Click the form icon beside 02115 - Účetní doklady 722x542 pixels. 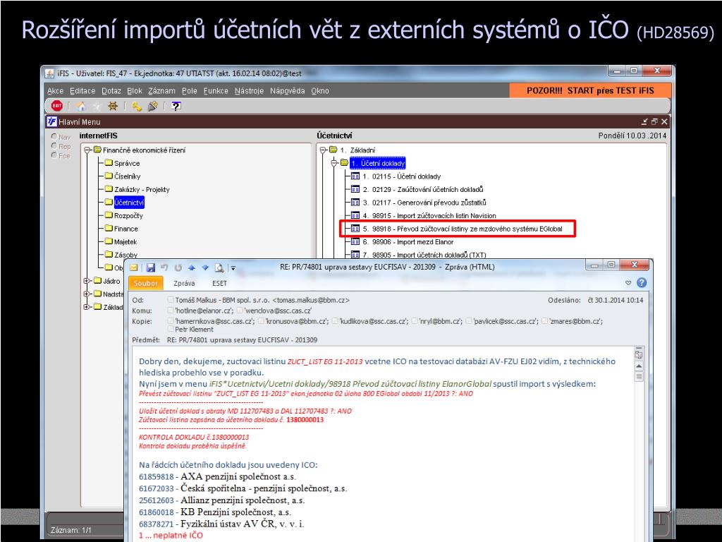[x=355, y=176]
